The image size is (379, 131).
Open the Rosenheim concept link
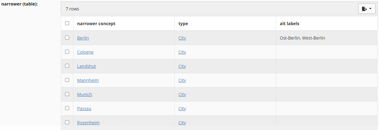click(x=88, y=123)
